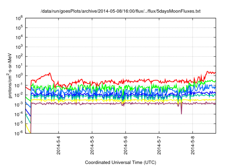Viewport: 238px width, 166px height.
Task: Click the 10^-5 y-axis tick label
Action: (19, 124)
